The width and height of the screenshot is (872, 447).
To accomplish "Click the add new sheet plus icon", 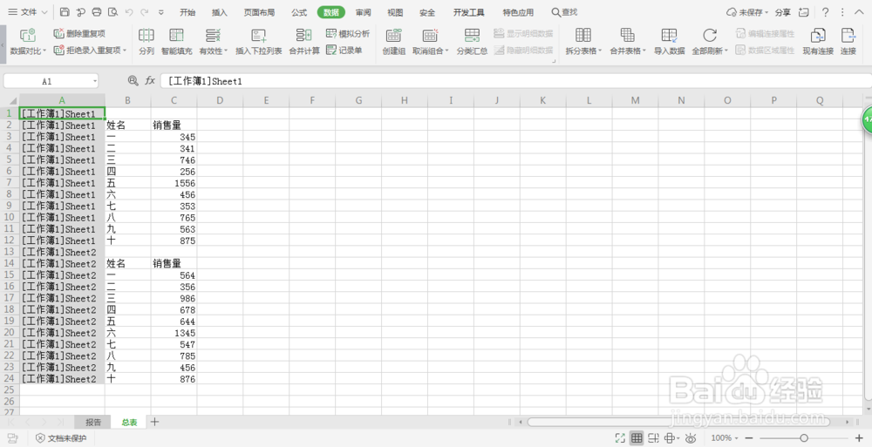I will pyautogui.click(x=154, y=422).
